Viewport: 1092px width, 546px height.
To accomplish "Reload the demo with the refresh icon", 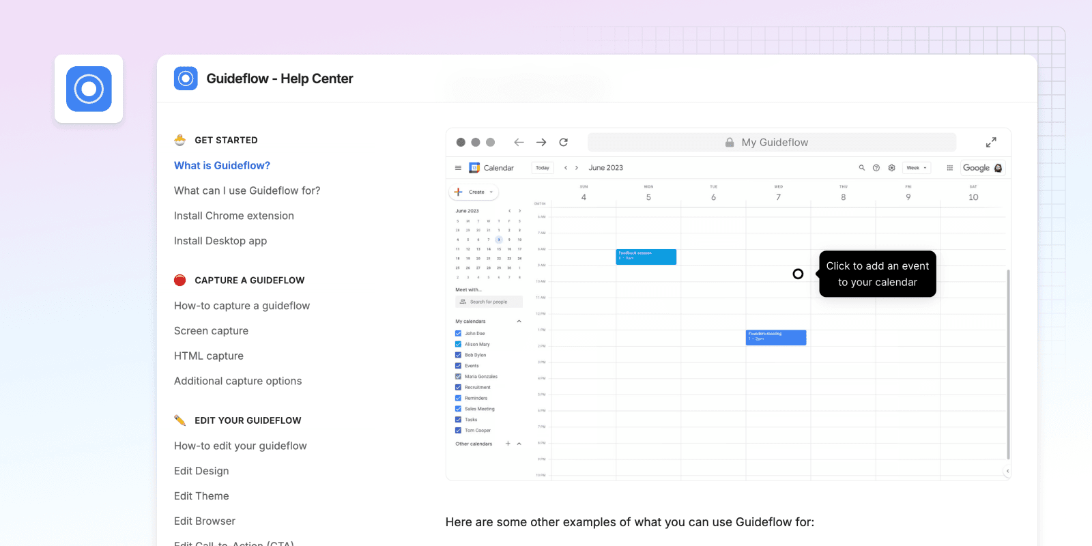I will (564, 142).
